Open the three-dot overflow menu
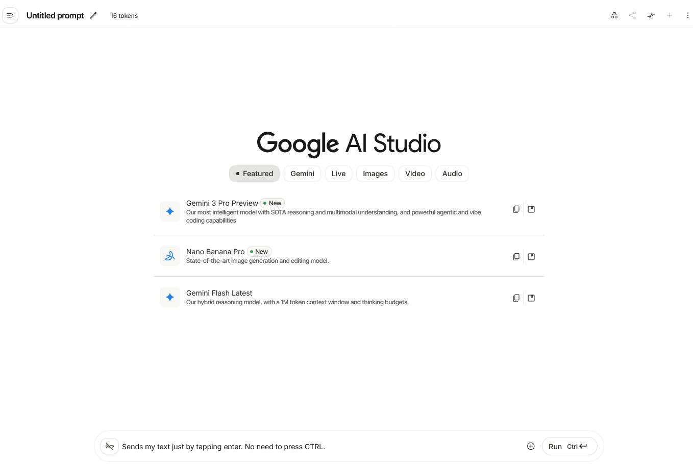693x464 pixels. [688, 15]
